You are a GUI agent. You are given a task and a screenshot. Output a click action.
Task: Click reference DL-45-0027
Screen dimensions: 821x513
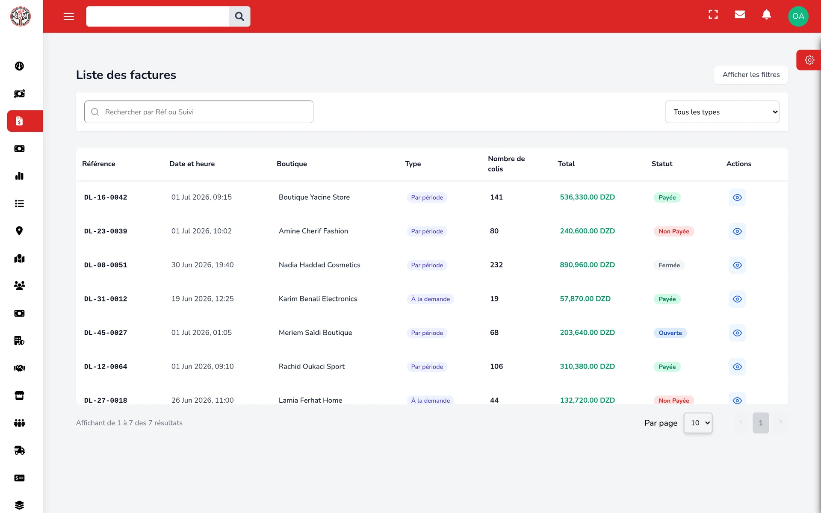106,333
